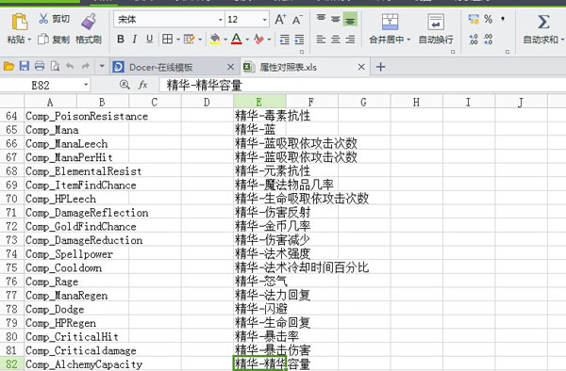566x371 pixels.
Task: Set bottom vertical alignment
Action: [350, 19]
